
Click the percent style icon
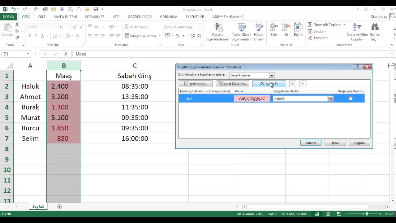178,36
